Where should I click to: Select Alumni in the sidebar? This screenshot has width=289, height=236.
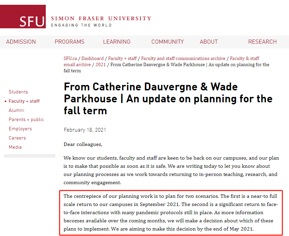point(16,110)
